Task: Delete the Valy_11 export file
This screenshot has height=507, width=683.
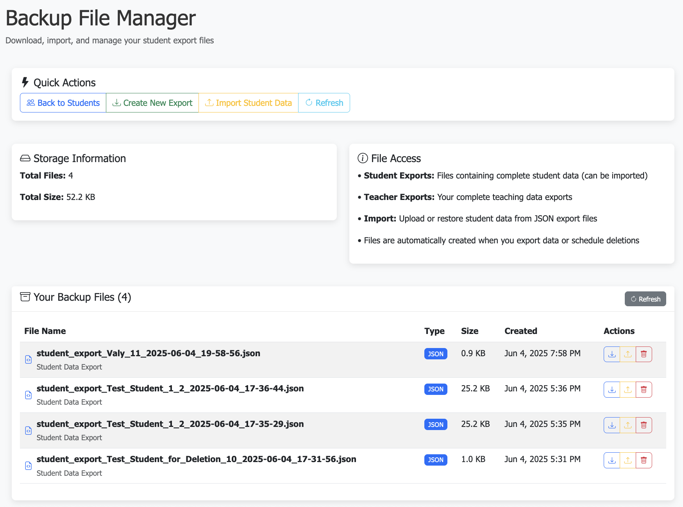Action: click(644, 354)
